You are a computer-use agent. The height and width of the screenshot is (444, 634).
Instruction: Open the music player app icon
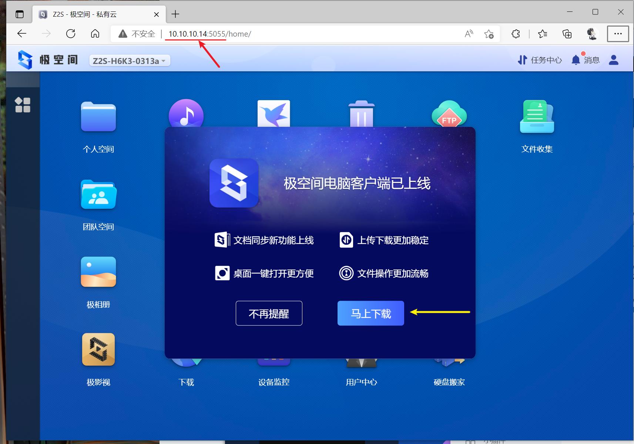pos(186,115)
